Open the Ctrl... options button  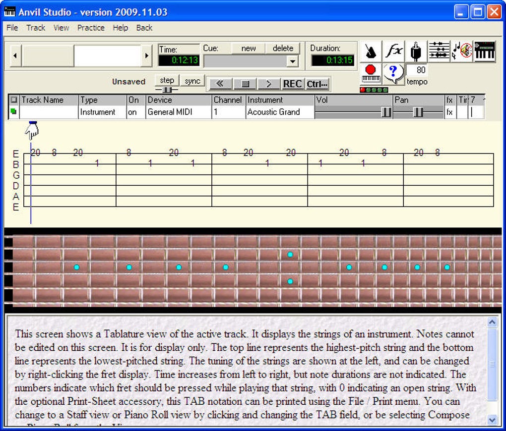point(317,84)
